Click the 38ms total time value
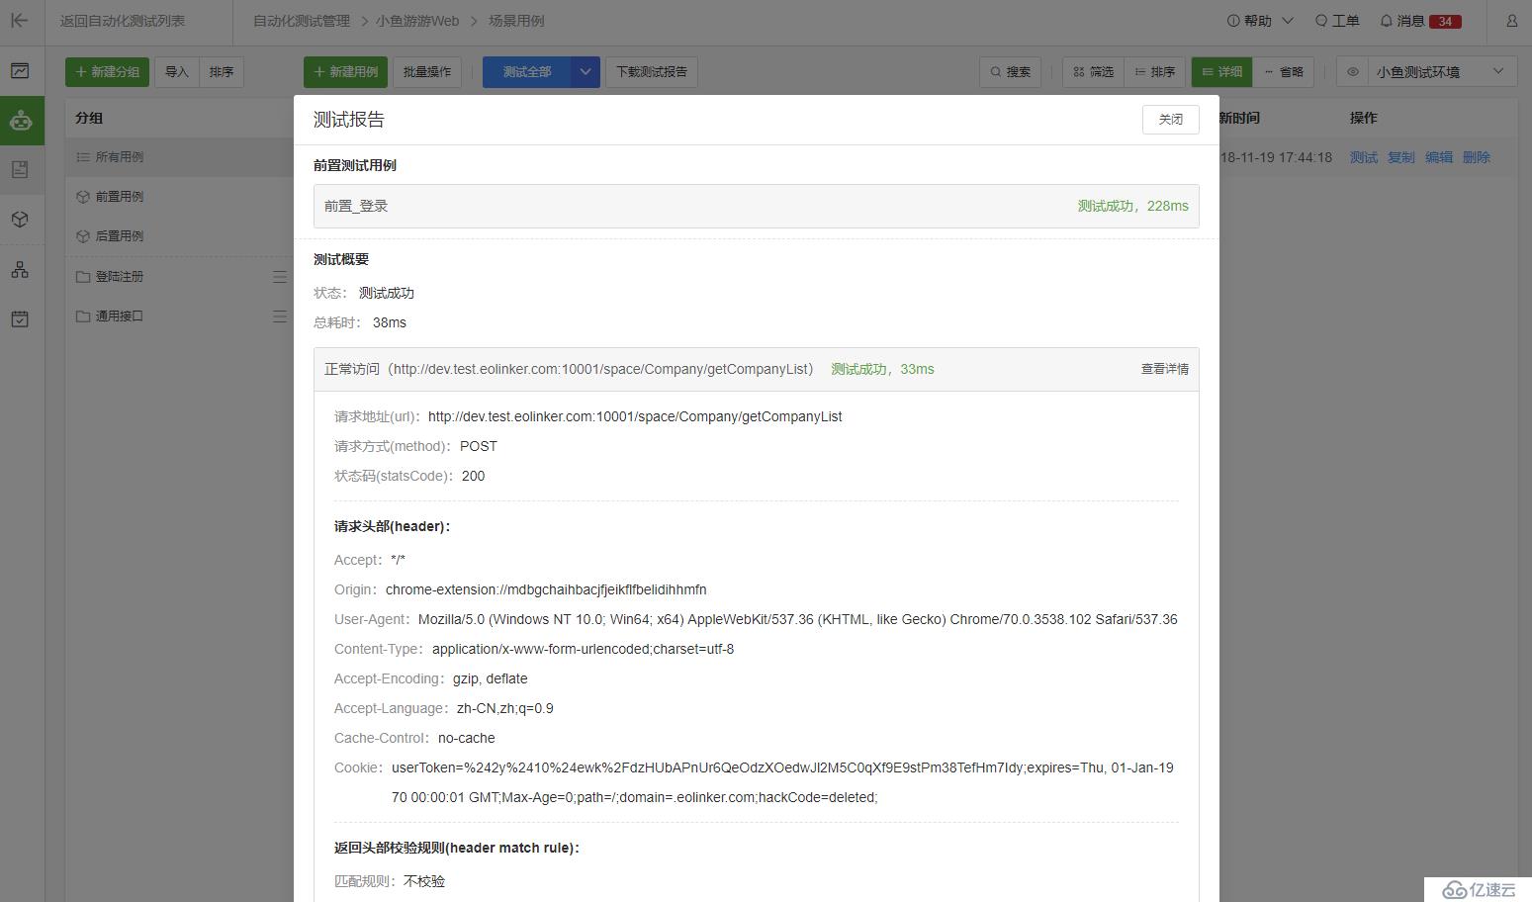The width and height of the screenshot is (1532, 902). [390, 322]
